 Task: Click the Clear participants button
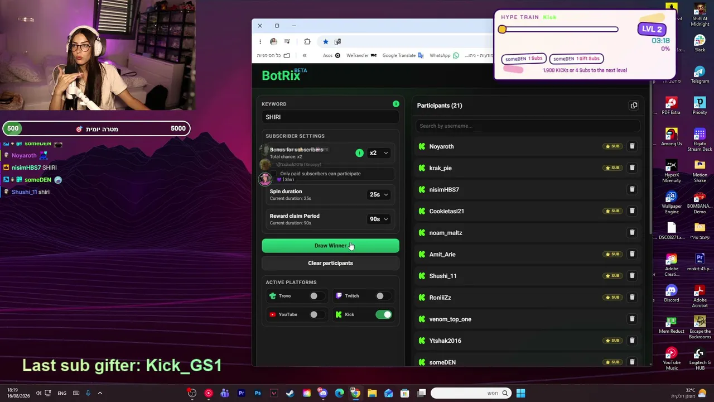(x=330, y=263)
